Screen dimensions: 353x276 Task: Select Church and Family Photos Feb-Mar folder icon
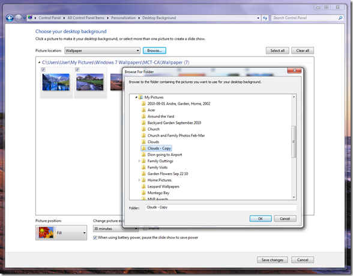(143, 135)
